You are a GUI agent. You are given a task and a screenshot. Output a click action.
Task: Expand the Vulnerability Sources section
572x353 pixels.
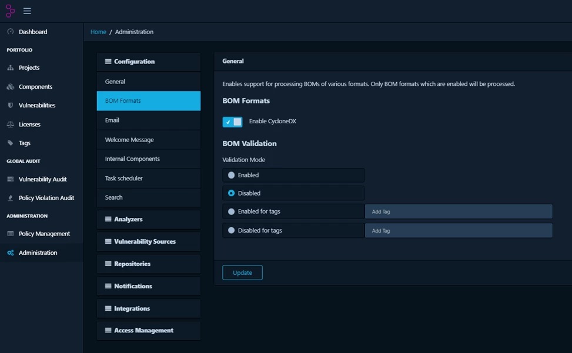pyautogui.click(x=148, y=241)
